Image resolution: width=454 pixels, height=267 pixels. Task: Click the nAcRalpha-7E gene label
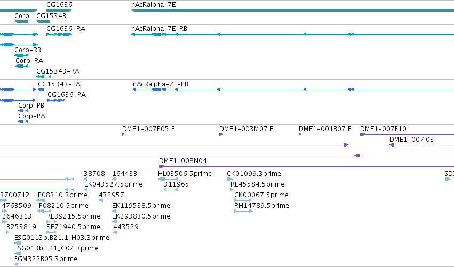coord(154,5)
